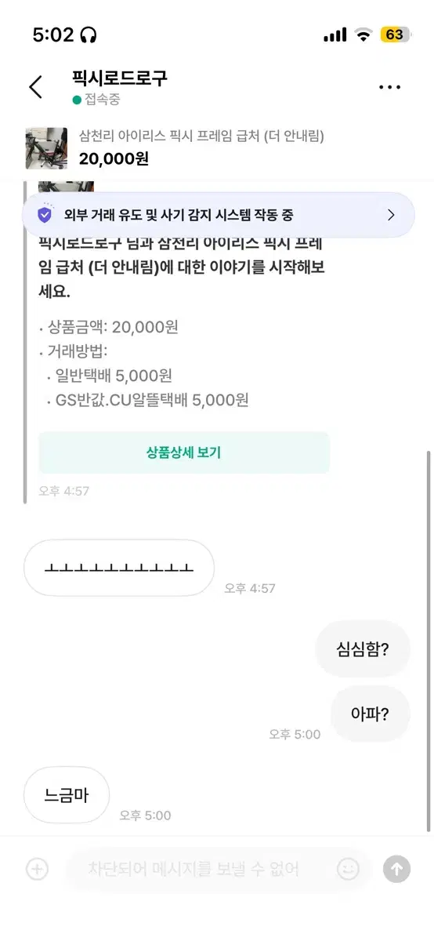Screen dimensions: 434x941
Task: Tap the plus attachment icon
Action: pos(37,869)
